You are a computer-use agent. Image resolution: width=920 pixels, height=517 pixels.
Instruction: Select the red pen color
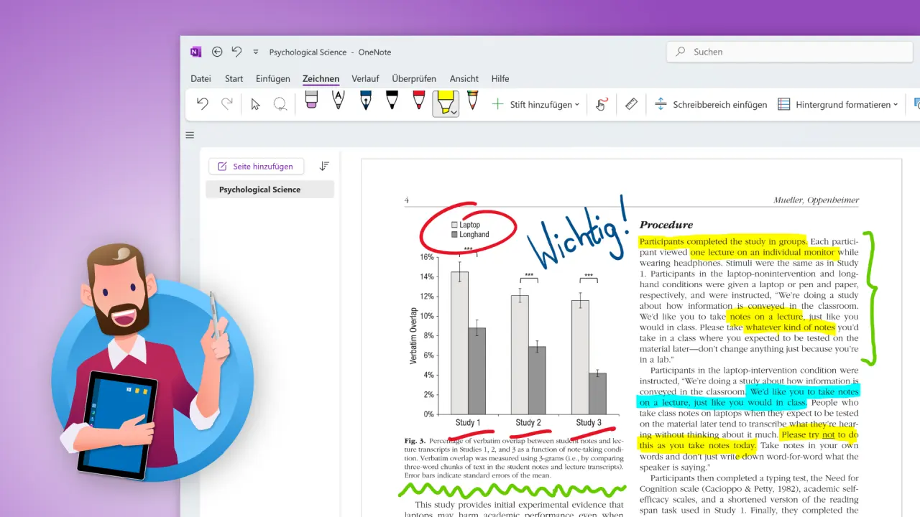[x=418, y=103]
